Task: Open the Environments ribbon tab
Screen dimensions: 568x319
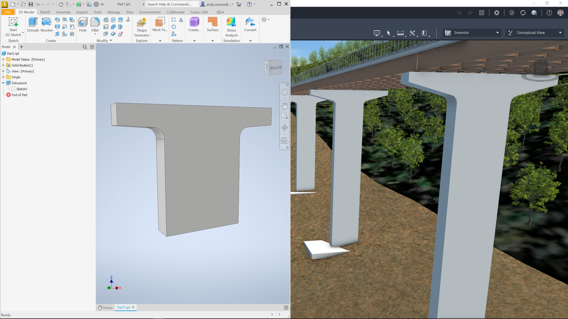Action: point(150,12)
